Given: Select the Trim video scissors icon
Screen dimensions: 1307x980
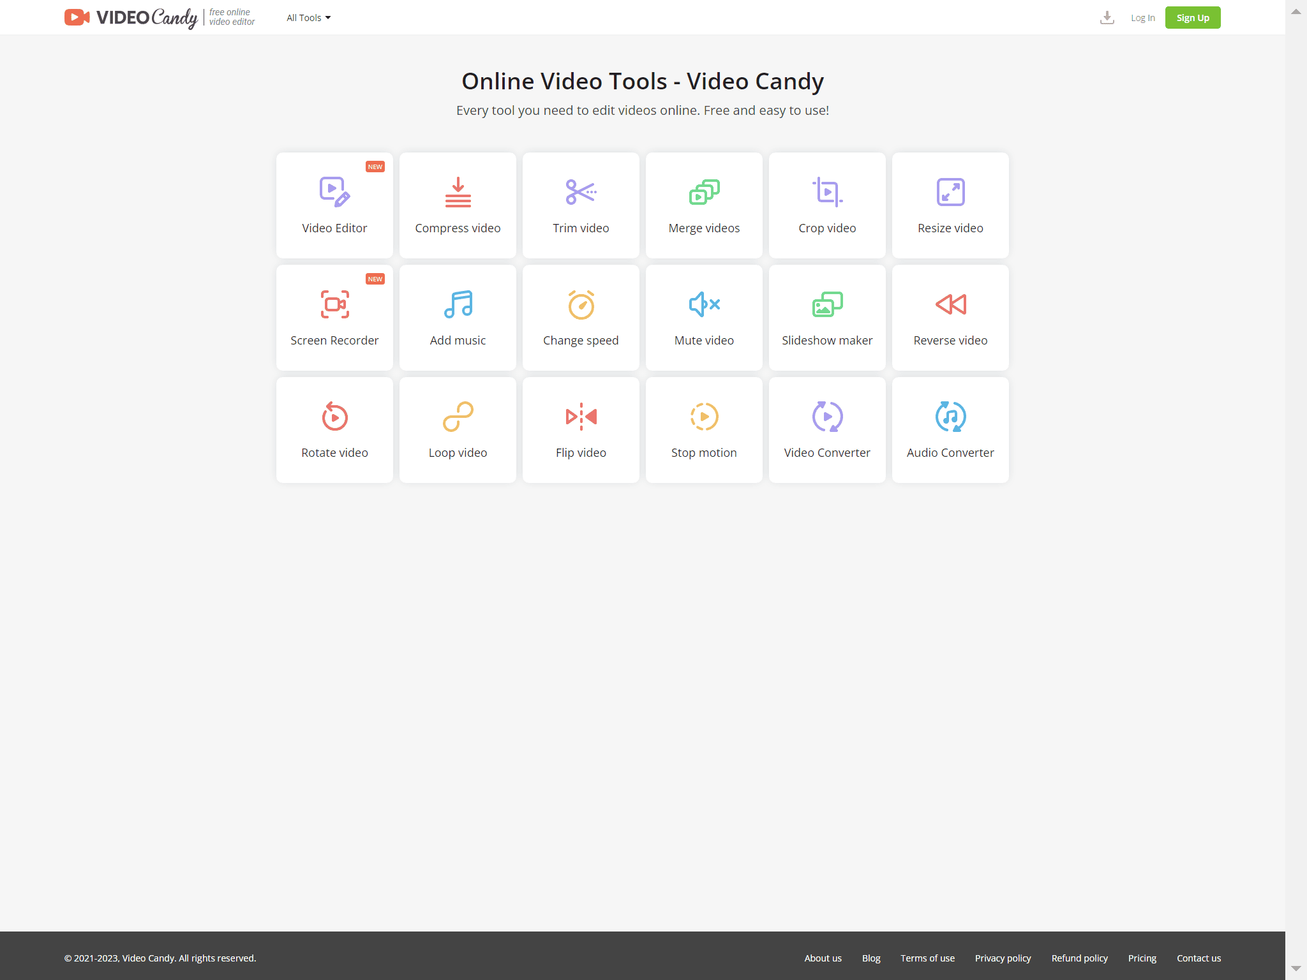Looking at the screenshot, I should coord(581,191).
